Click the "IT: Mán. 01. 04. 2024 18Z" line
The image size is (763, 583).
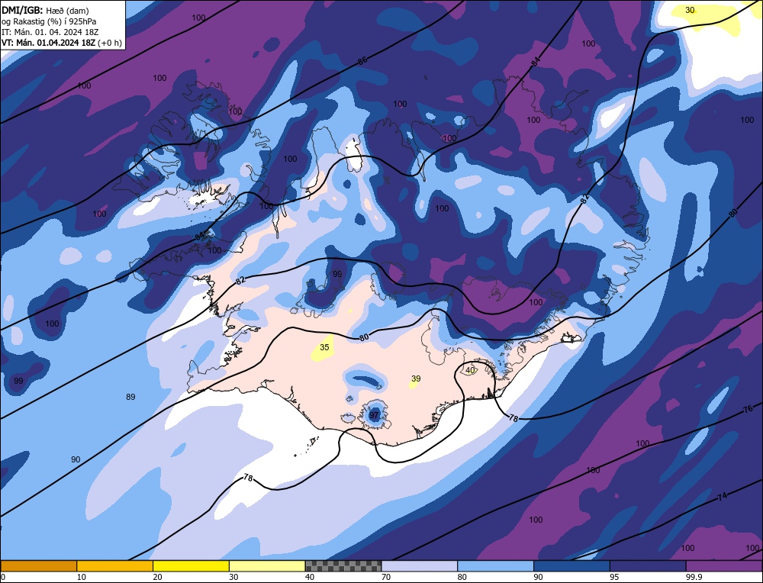(50, 31)
